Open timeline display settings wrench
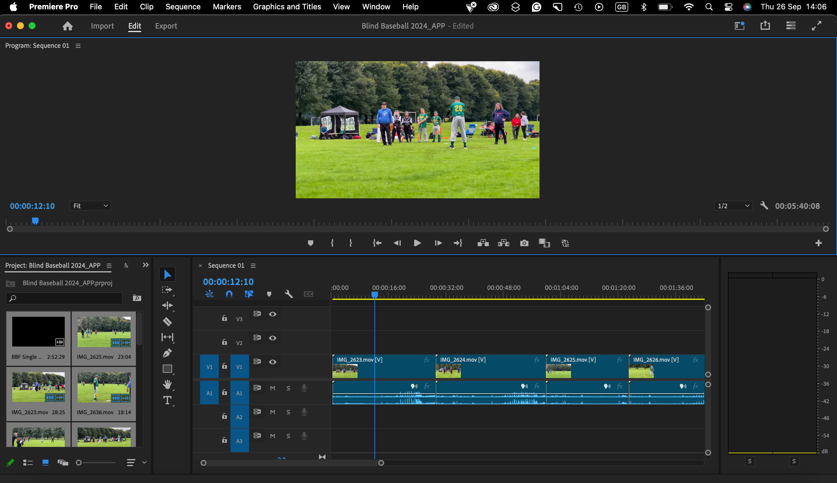Screen dimensions: 837x483 (x=288, y=294)
